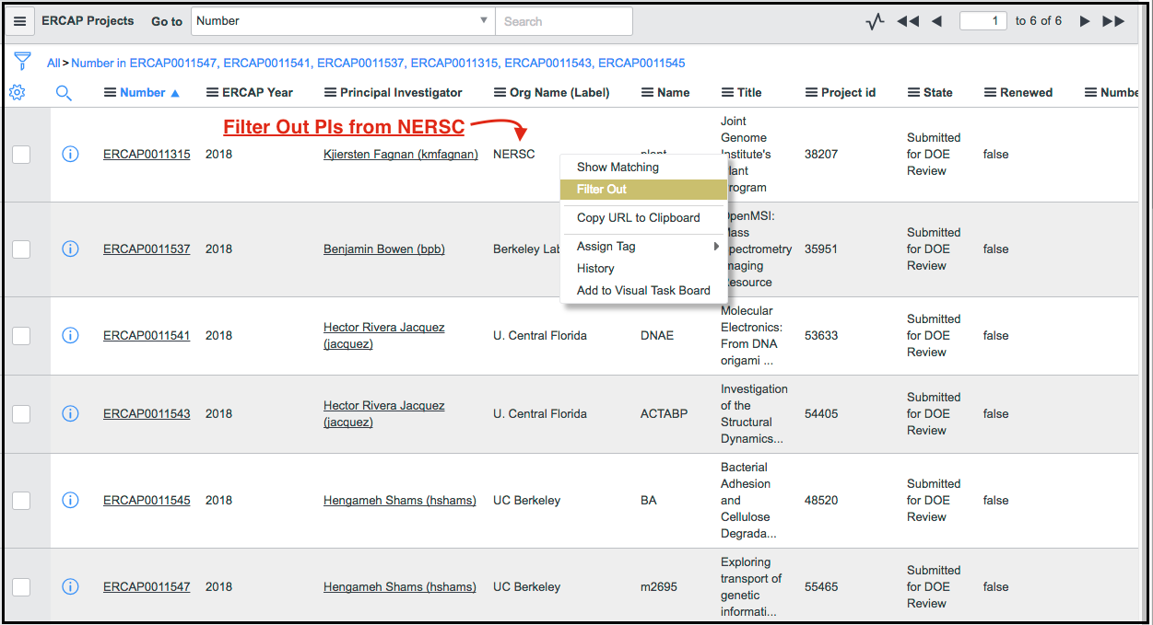
Task: Open the hamburger list menu icon
Action: point(19,21)
